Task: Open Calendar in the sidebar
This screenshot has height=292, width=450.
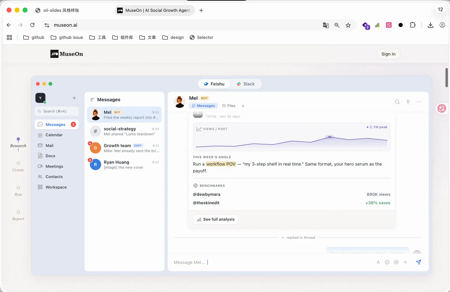Action: (57, 135)
